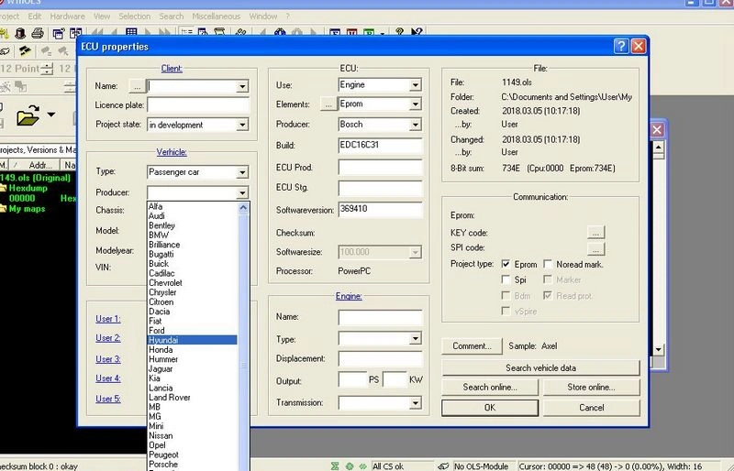
Task: Click the printer icon in the main toolbar
Action: click(38, 33)
